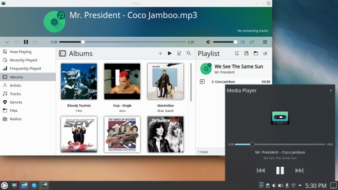Open the clipboard tray icon
This screenshot has height=190, width=338.
267,185
